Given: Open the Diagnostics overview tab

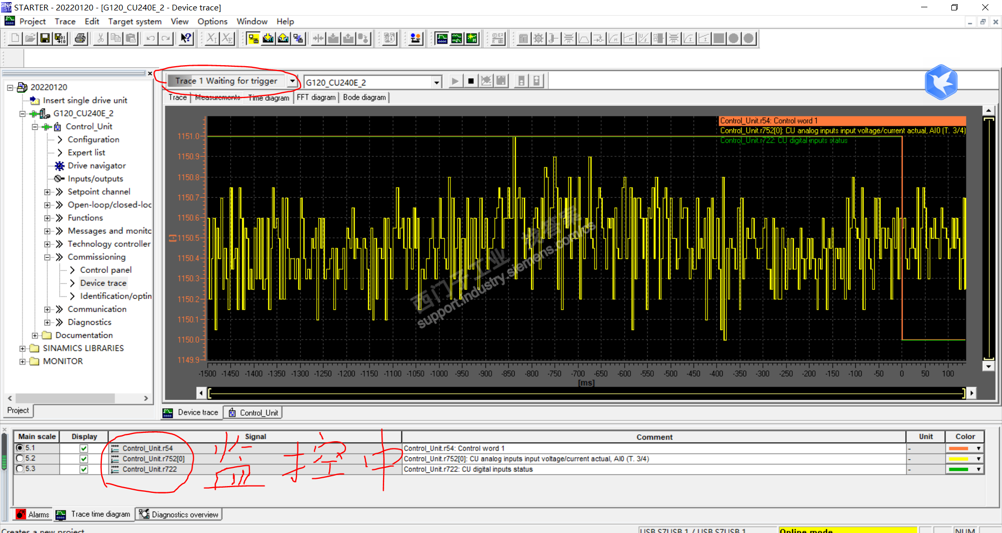Looking at the screenshot, I should pos(179,514).
